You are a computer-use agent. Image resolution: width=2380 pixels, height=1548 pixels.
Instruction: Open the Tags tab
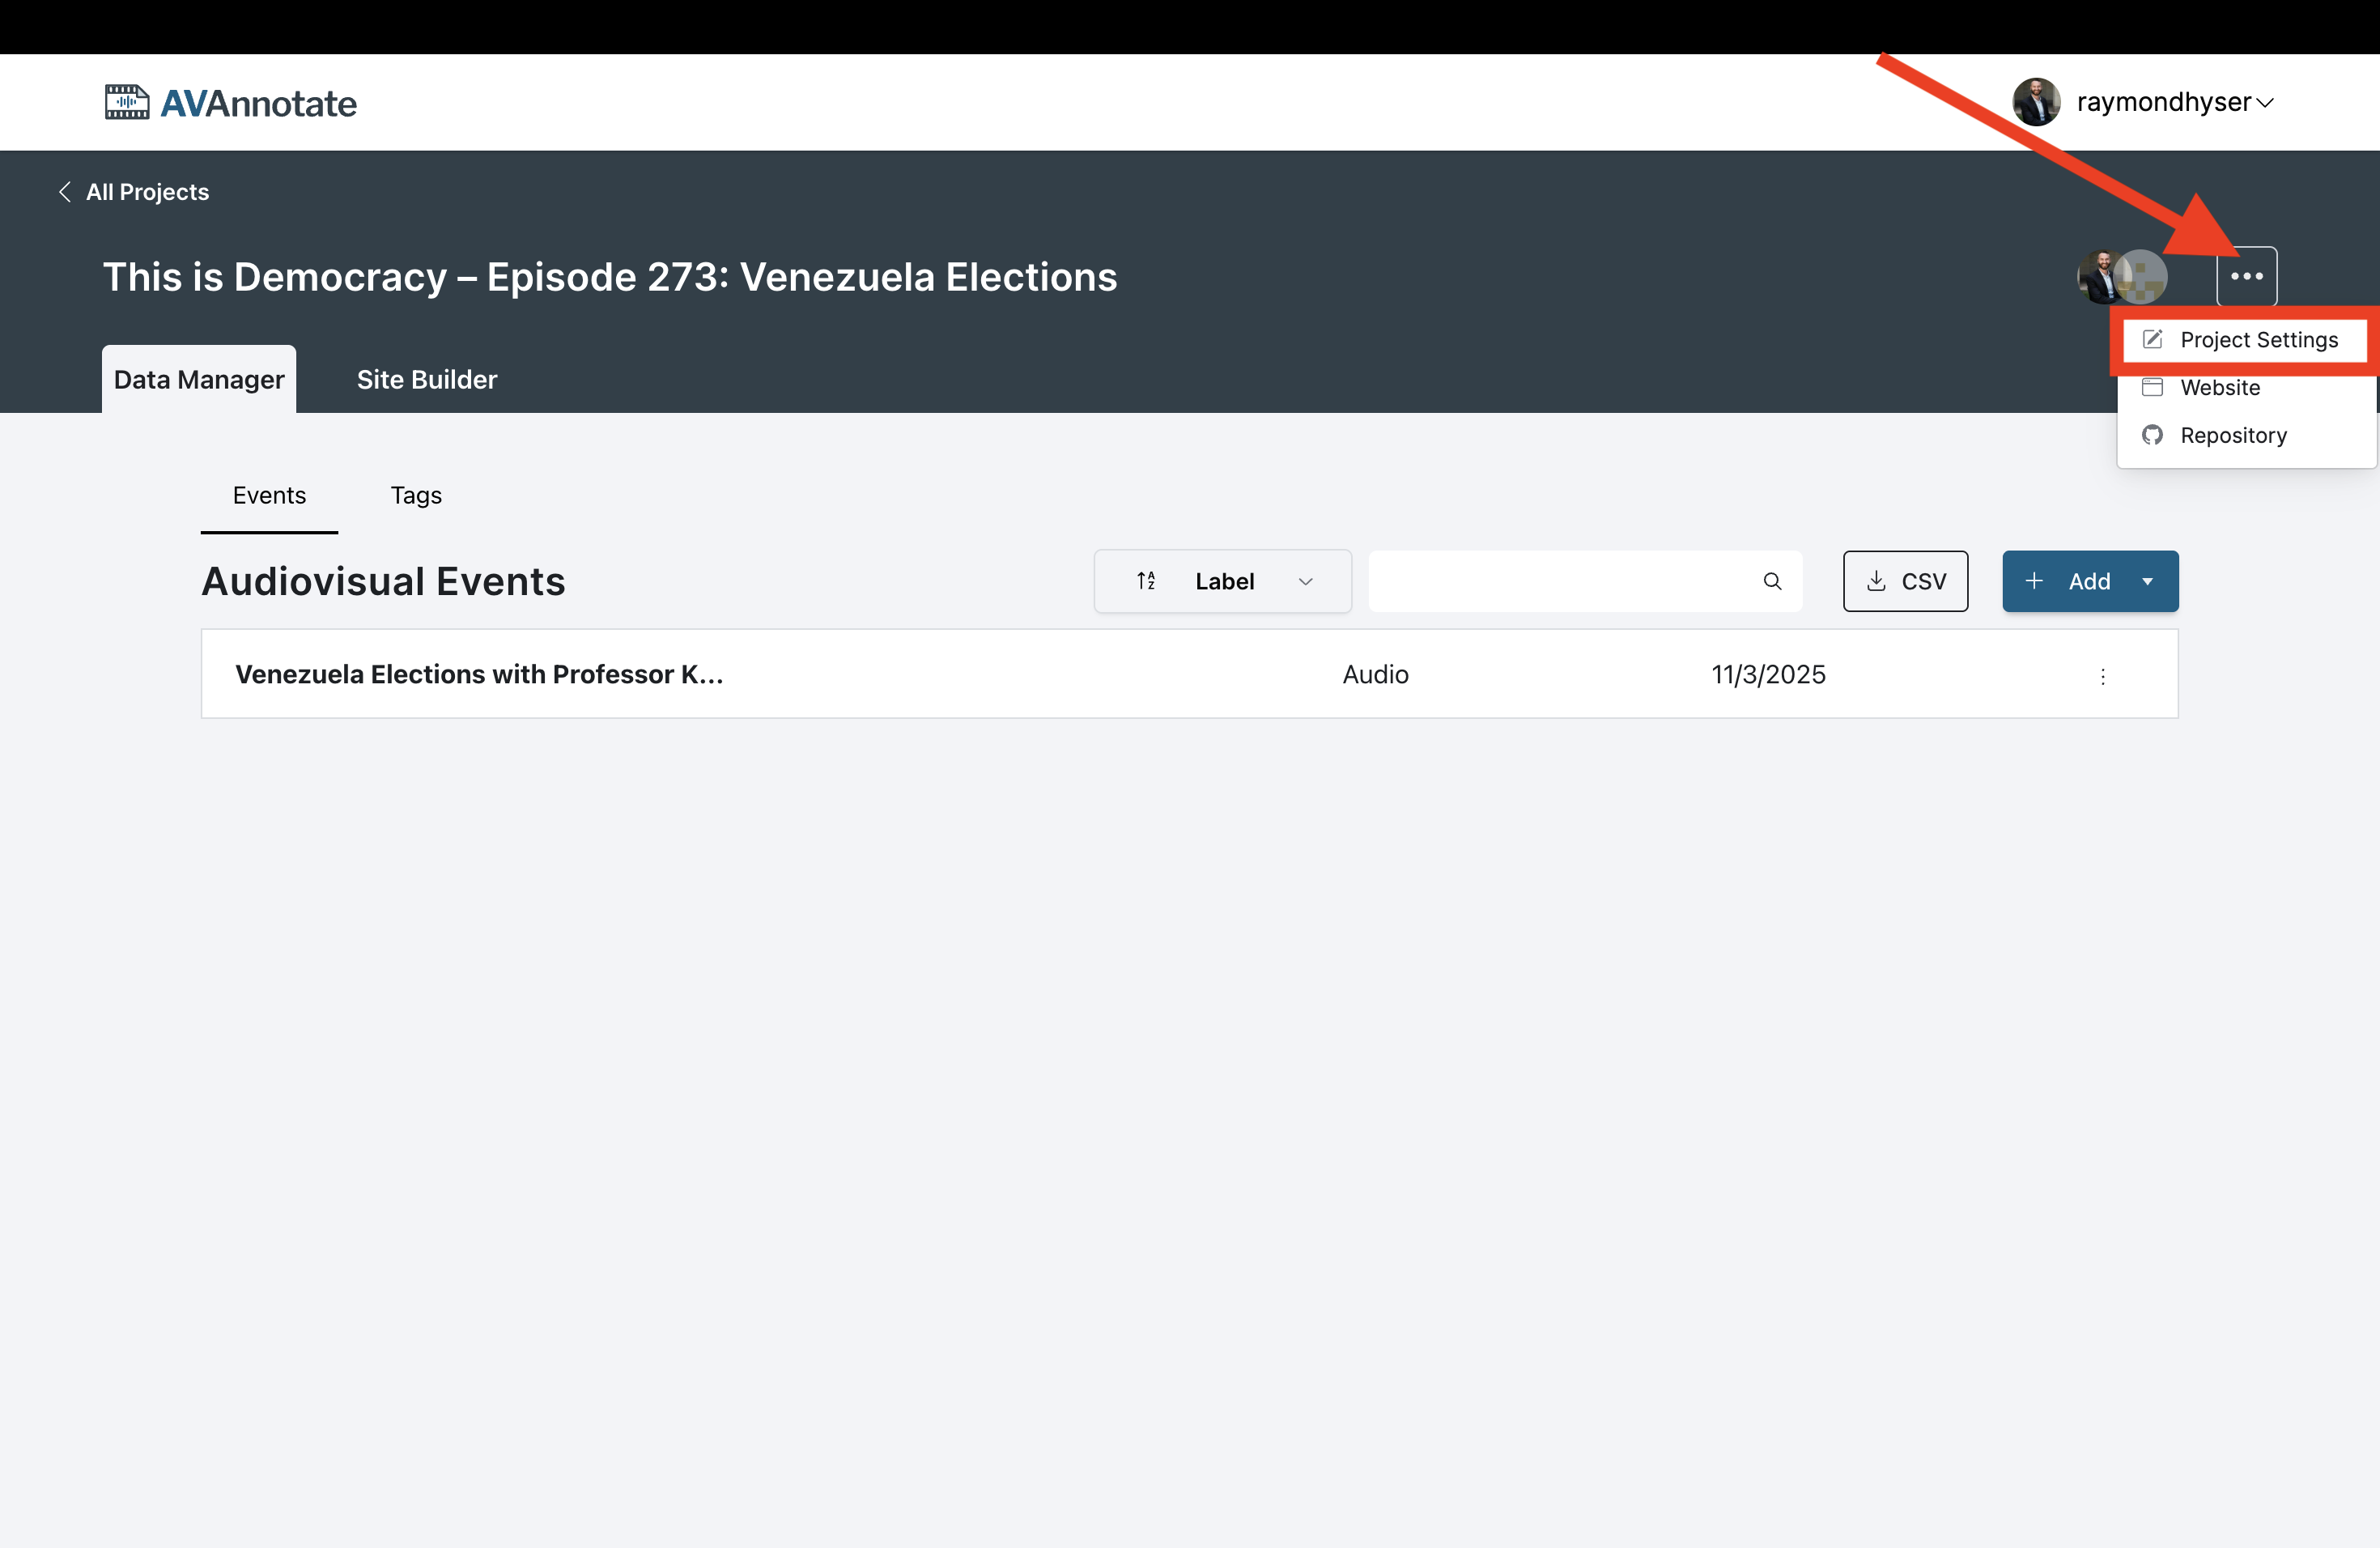coord(416,495)
